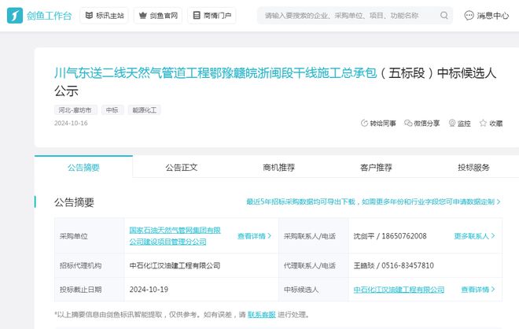
Task: Select the 能源化工 tag
Action: 145,110
